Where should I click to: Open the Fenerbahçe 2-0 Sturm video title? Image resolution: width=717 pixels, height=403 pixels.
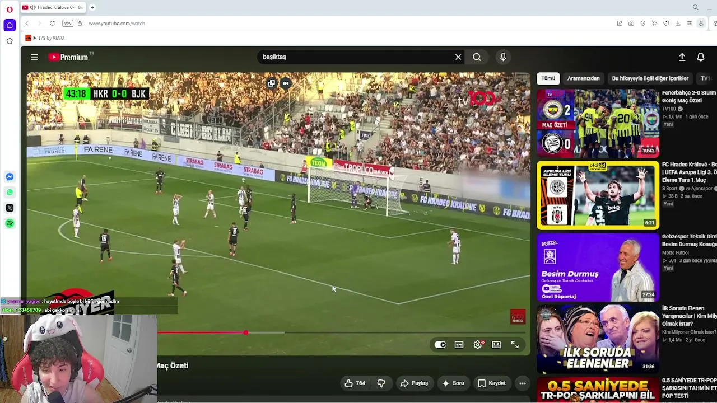[x=689, y=97]
